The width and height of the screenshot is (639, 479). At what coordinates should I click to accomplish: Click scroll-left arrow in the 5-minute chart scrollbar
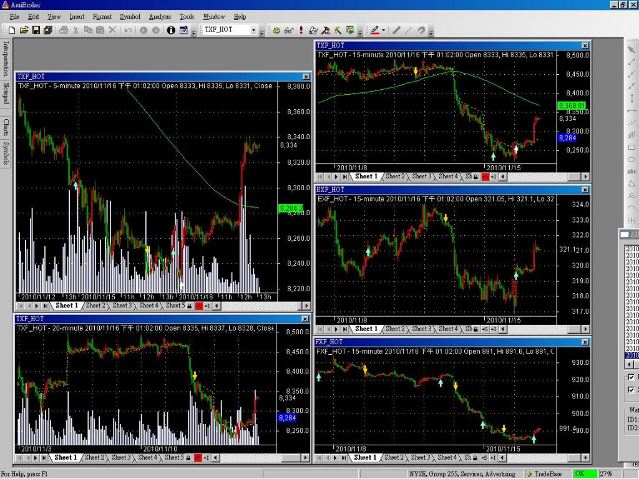coord(217,306)
